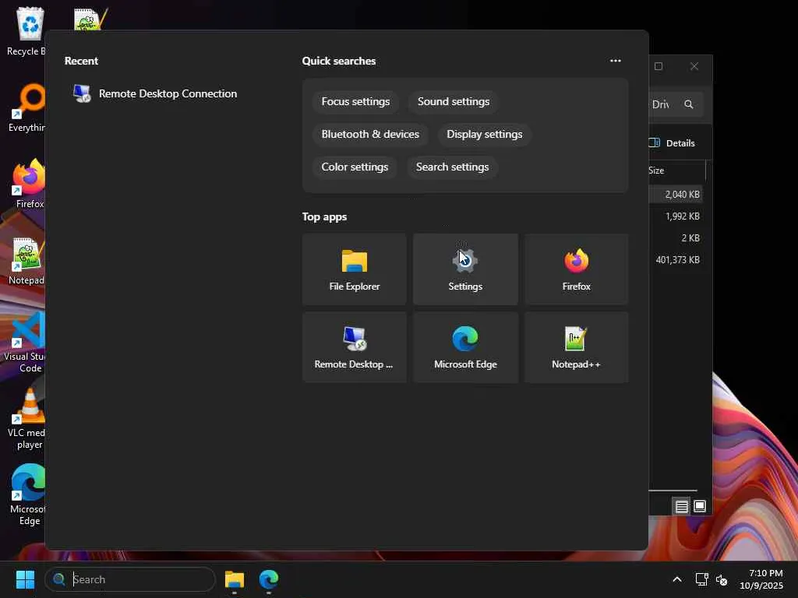This screenshot has height=598, width=798.
Task: Open Microsoft Edge from the taskbar
Action: (269, 579)
